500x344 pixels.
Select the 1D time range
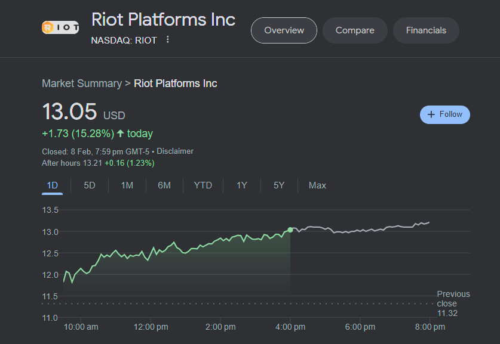(x=53, y=185)
